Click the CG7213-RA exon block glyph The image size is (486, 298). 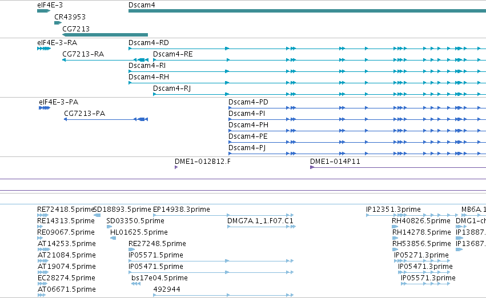click(x=141, y=60)
